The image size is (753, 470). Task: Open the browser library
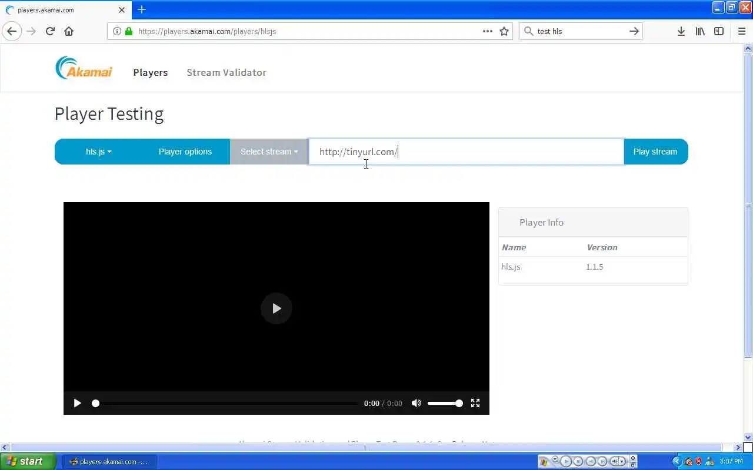tap(700, 31)
